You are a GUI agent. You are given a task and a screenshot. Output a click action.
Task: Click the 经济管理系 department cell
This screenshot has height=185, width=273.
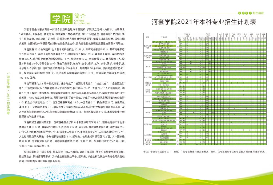pos(148,124)
